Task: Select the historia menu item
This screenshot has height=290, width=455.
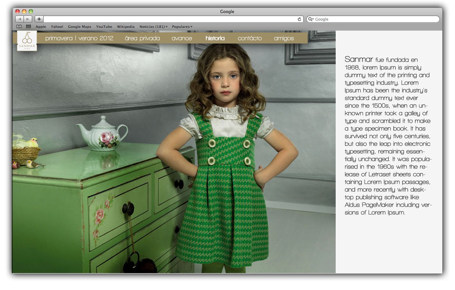Action: click(x=215, y=38)
